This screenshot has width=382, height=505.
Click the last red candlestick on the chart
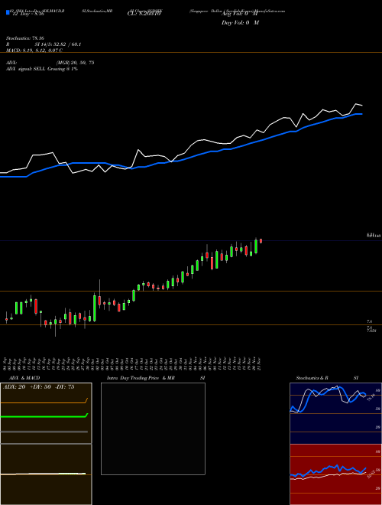tap(261, 241)
